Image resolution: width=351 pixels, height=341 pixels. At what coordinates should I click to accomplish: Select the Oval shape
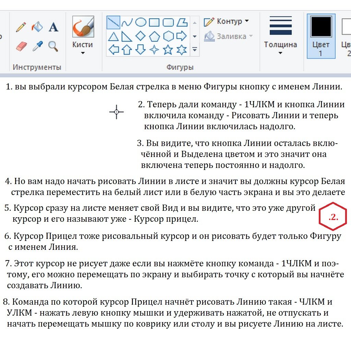(x=141, y=22)
